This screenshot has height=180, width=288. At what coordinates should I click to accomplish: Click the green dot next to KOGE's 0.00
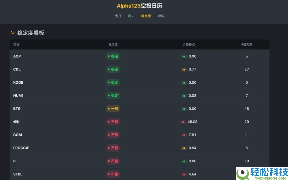tap(184, 83)
